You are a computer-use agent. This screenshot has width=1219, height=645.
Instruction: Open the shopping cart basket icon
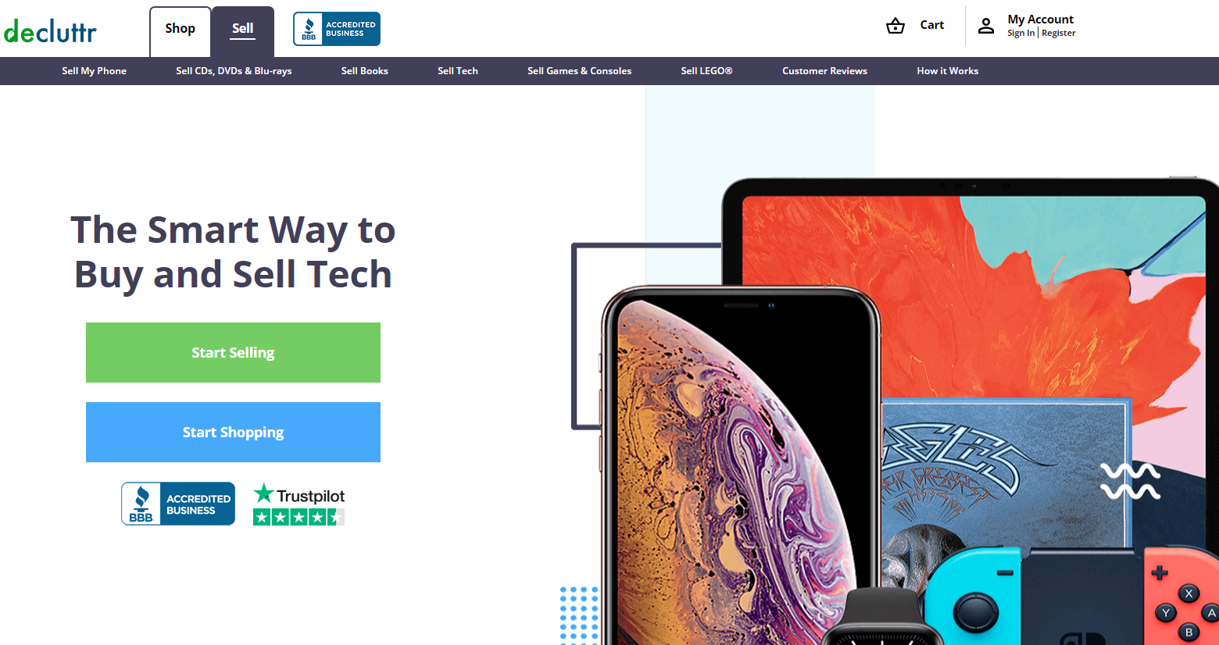pos(895,26)
